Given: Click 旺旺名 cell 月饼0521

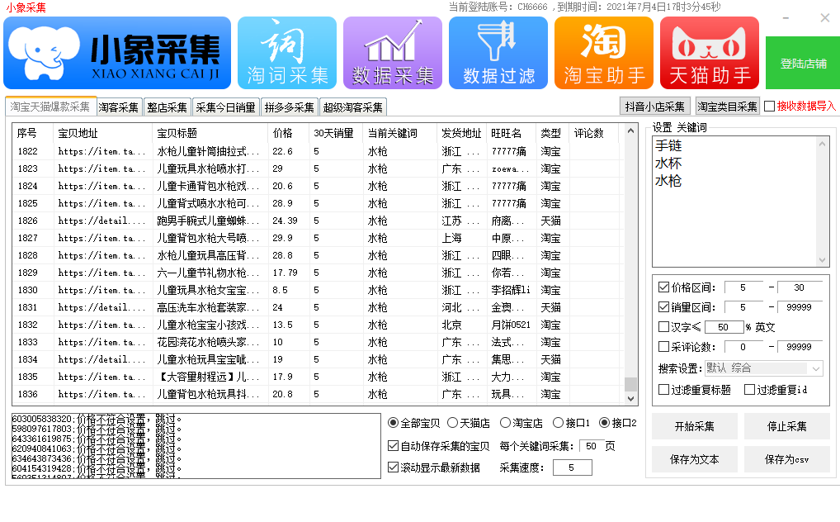Looking at the screenshot, I should click(x=511, y=325).
